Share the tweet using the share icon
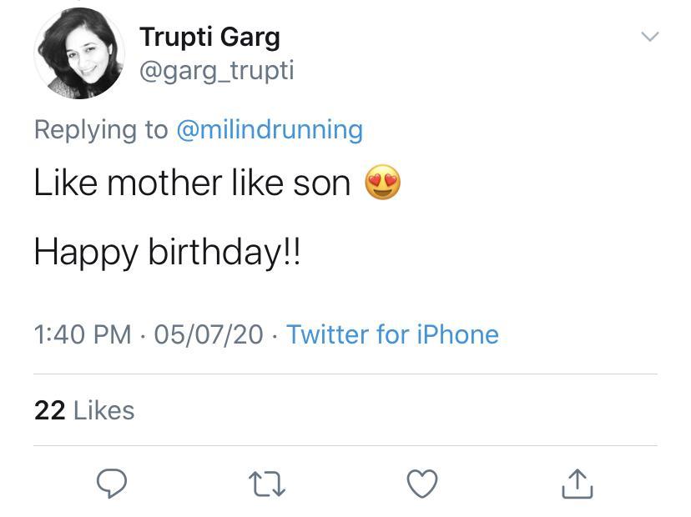 (x=577, y=484)
